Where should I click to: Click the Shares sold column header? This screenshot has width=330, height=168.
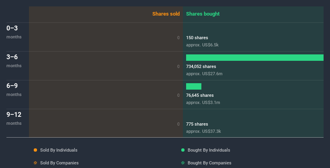[166, 14]
